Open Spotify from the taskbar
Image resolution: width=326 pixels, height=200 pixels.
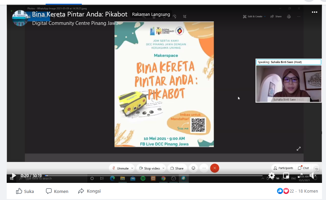[x=143, y=178]
